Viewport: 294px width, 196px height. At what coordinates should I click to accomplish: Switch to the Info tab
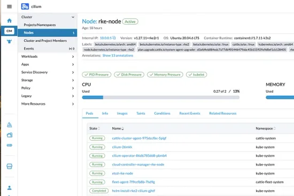click(x=105, y=114)
